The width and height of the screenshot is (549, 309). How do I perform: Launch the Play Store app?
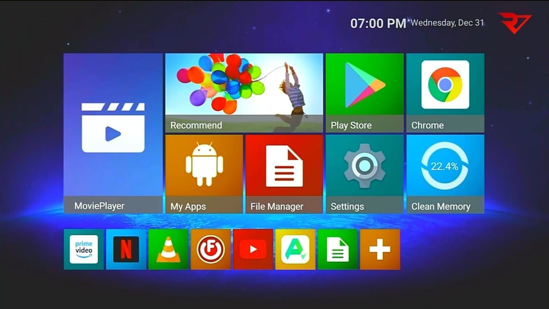(x=364, y=92)
